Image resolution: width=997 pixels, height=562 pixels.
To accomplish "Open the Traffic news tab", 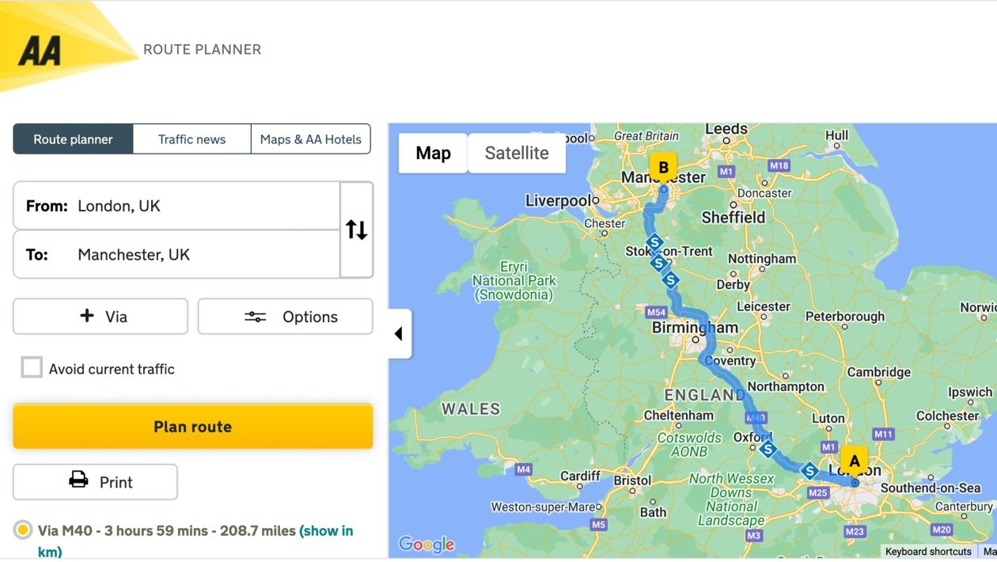I will (x=191, y=139).
